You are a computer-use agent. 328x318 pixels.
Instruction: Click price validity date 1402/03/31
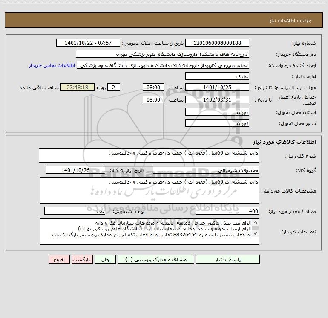(217, 99)
